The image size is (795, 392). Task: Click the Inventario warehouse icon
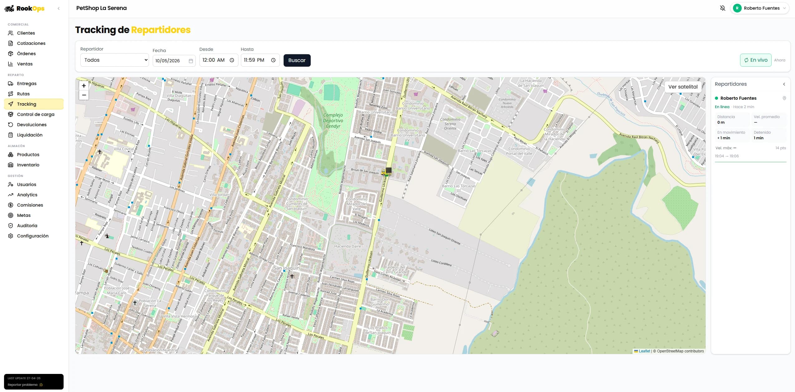[x=11, y=165]
